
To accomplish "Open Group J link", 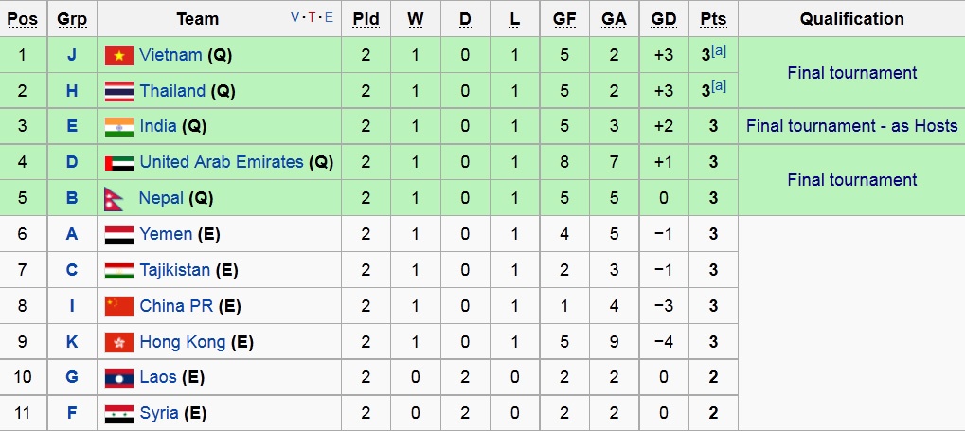I will pos(71,55).
